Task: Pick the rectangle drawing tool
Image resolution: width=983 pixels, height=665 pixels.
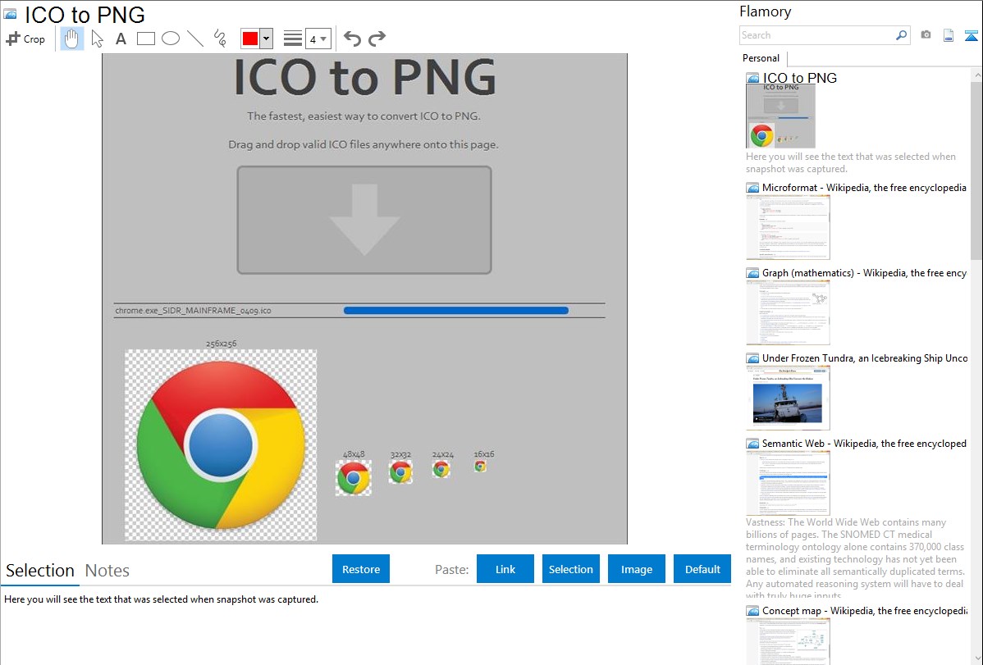Action: (x=145, y=39)
